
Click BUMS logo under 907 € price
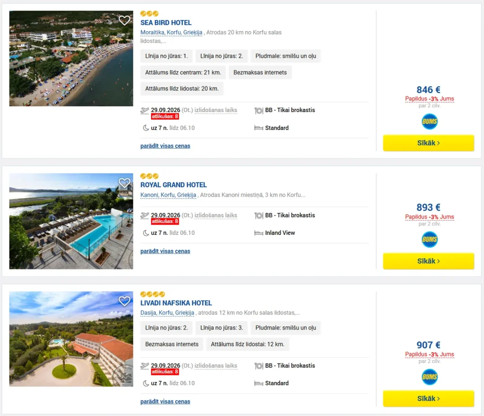pyautogui.click(x=429, y=377)
